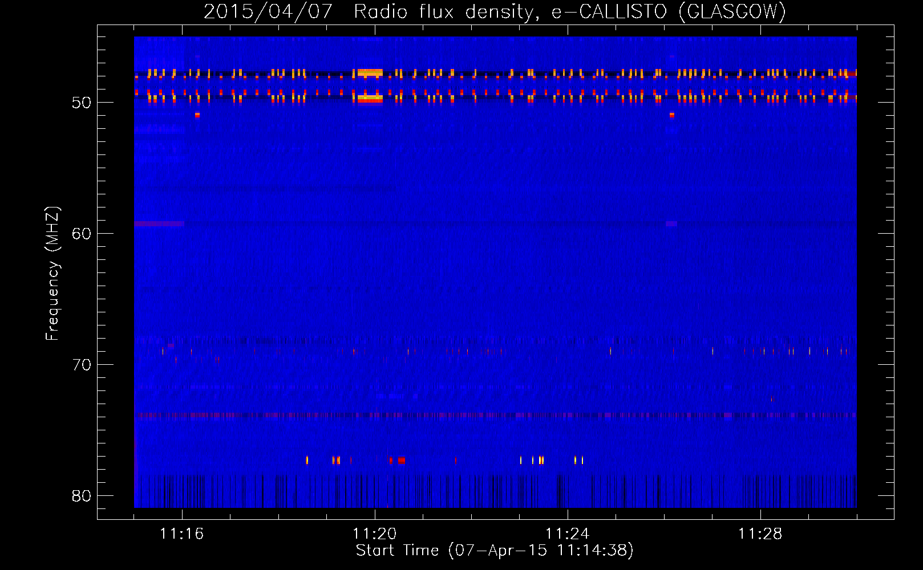Click the 50 frequency tick label

(82, 103)
